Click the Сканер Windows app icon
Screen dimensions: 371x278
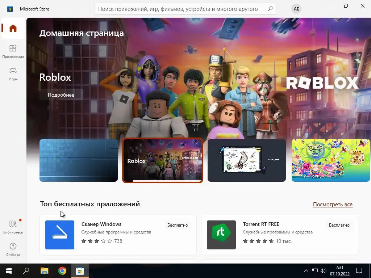(x=60, y=235)
